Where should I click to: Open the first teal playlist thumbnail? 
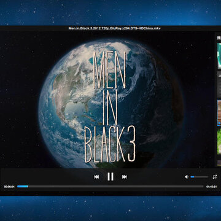219,55
